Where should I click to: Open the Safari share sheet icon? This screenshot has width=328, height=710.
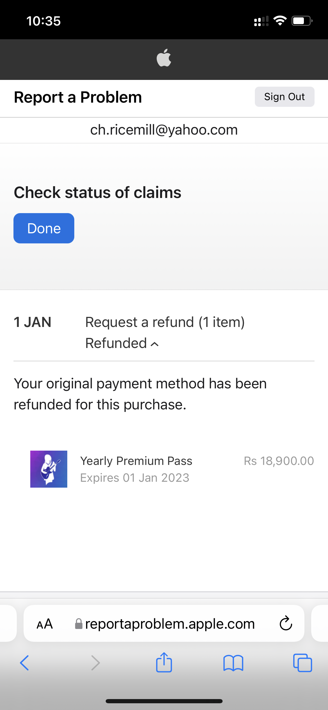[x=164, y=662]
